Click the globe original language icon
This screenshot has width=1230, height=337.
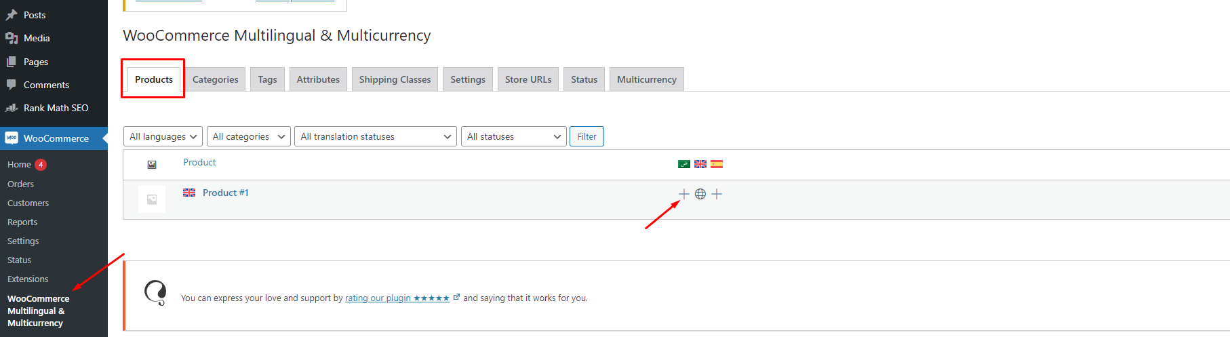(700, 194)
